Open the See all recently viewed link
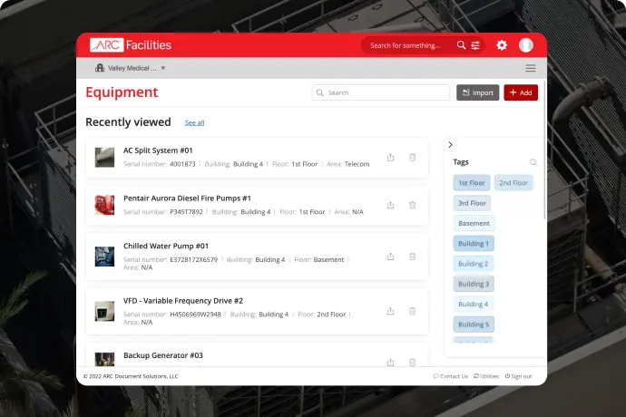This screenshot has width=626, height=417. (x=194, y=122)
